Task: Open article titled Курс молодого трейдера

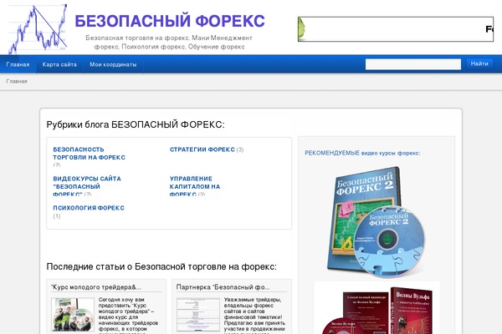Action: (96, 287)
